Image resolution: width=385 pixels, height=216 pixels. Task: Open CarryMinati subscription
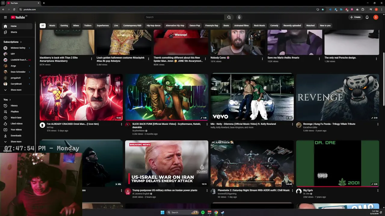coord(17,84)
